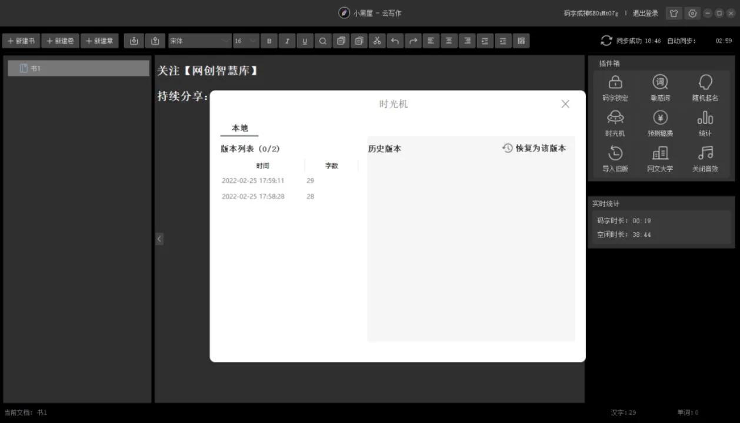This screenshot has height=423, width=740.
Task: Start 导入旧版 to import old version data
Action: pyautogui.click(x=615, y=159)
